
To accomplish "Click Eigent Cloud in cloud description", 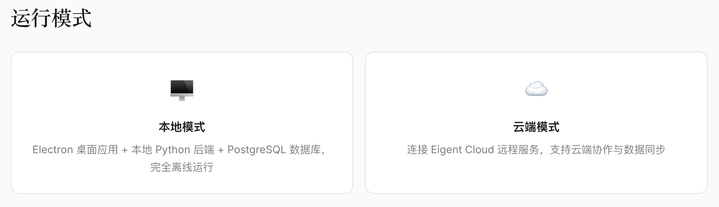I will pyautogui.click(x=462, y=150).
